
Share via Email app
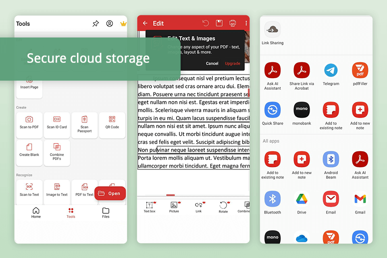click(x=331, y=202)
